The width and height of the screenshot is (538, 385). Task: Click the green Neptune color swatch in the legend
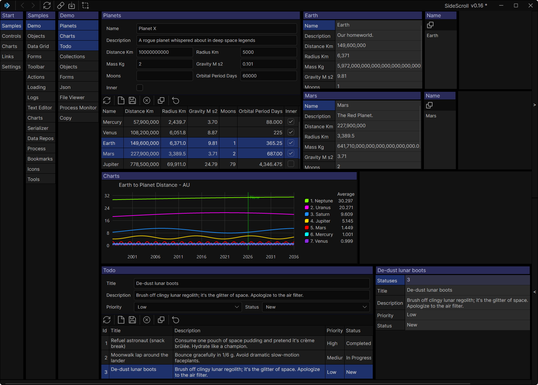coord(307,200)
